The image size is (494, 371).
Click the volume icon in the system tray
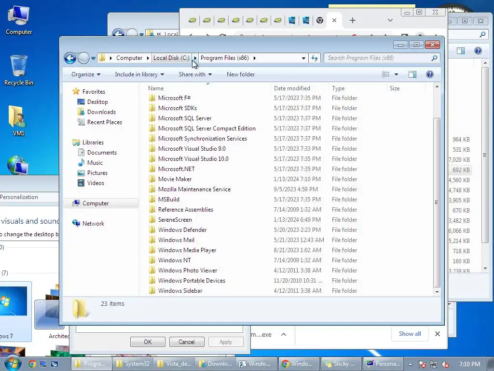click(x=445, y=364)
